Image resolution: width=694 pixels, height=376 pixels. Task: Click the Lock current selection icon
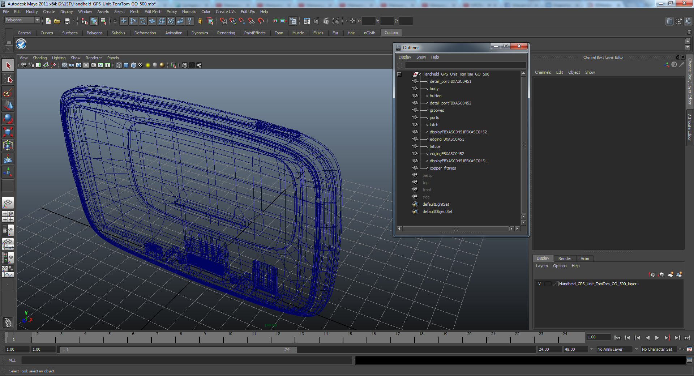(x=200, y=21)
